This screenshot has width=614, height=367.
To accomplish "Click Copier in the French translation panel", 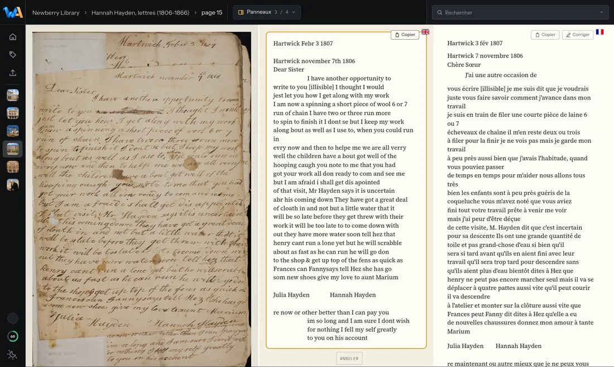I will click(545, 35).
